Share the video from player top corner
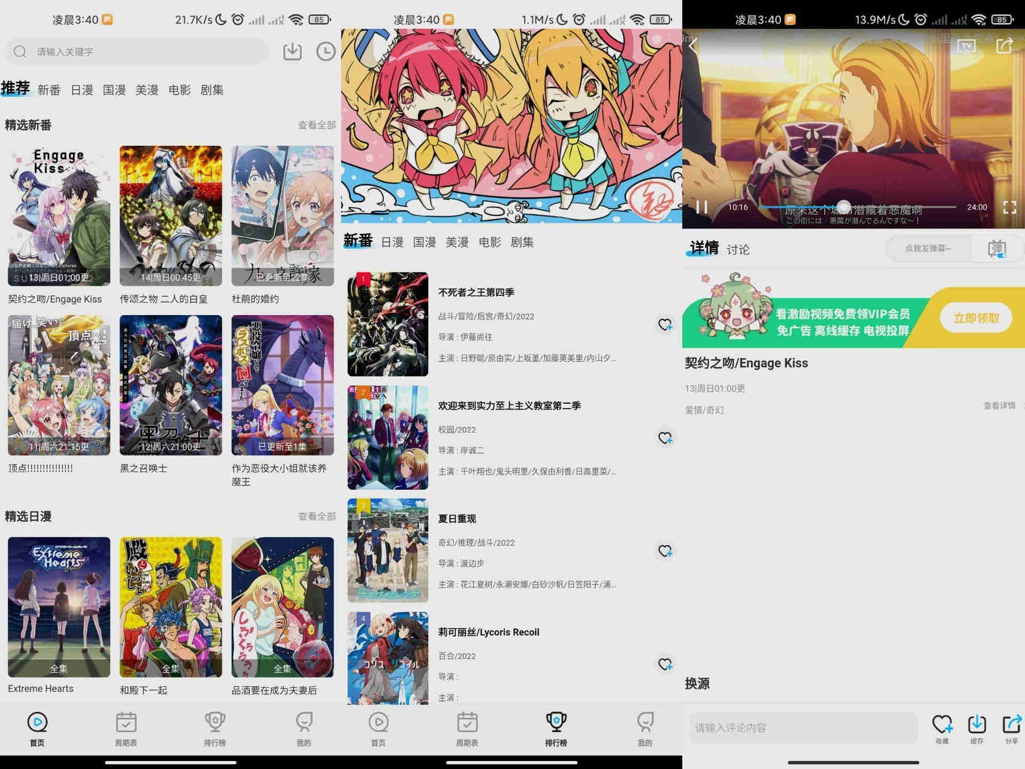 coord(1005,45)
